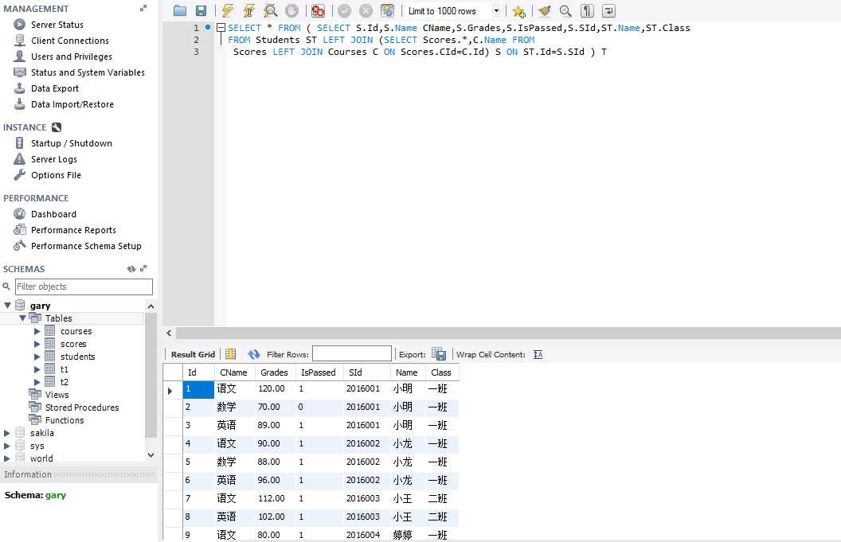Open a SQL script file
The image size is (841, 542).
click(x=180, y=10)
